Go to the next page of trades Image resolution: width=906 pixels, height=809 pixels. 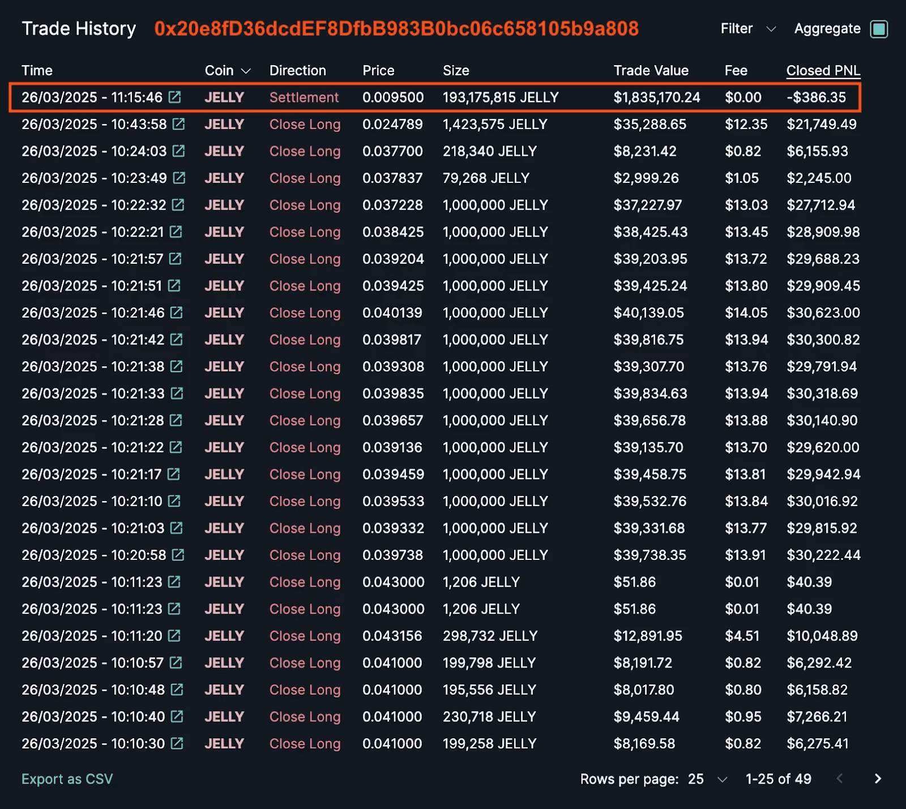878,779
